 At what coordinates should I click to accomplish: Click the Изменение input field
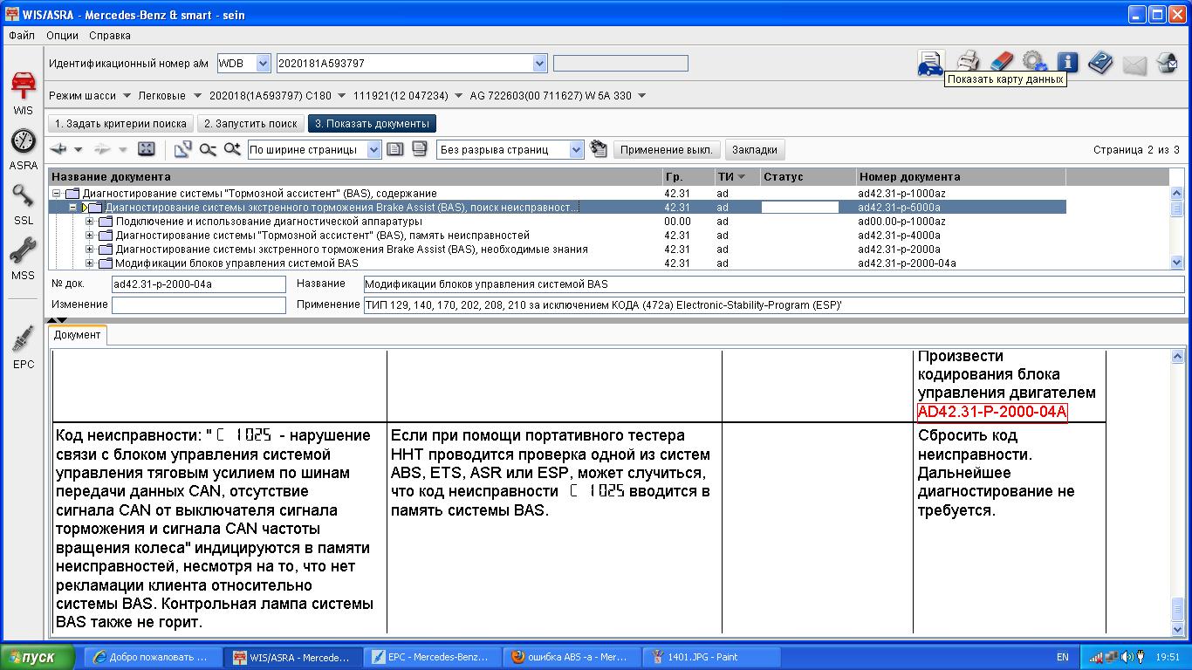tap(198, 305)
